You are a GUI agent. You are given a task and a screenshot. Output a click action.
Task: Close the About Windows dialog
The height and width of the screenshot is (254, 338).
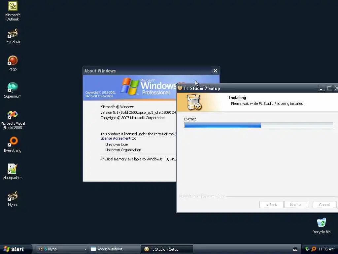215,71
